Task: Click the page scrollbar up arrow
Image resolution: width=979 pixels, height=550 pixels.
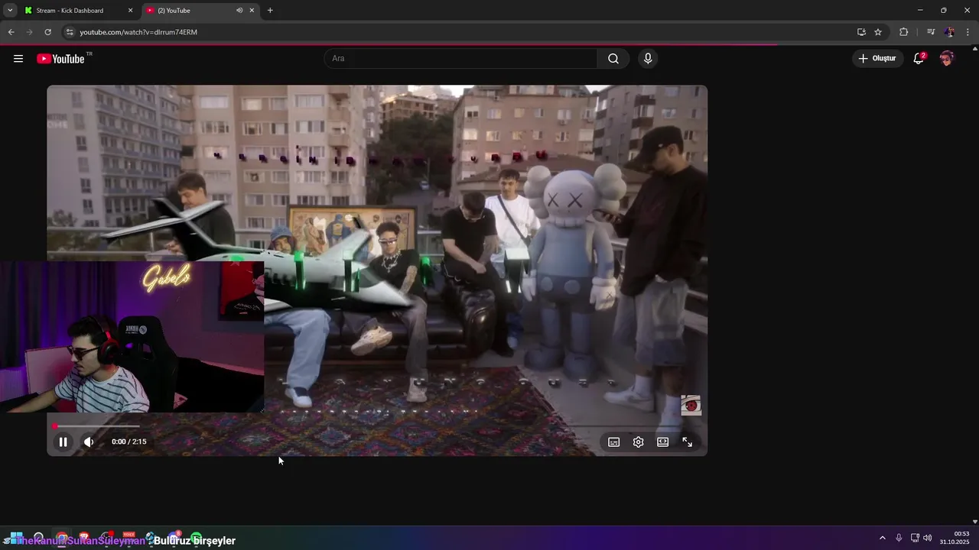Action: coord(974,48)
